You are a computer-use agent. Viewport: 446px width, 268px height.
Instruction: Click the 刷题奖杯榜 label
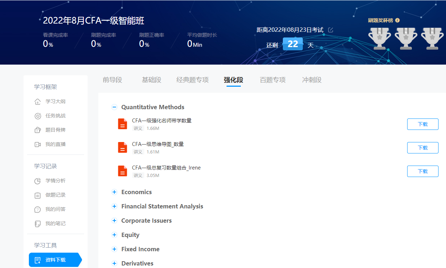(380, 20)
